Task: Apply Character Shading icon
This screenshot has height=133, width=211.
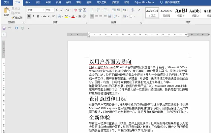Action: coord(80,16)
